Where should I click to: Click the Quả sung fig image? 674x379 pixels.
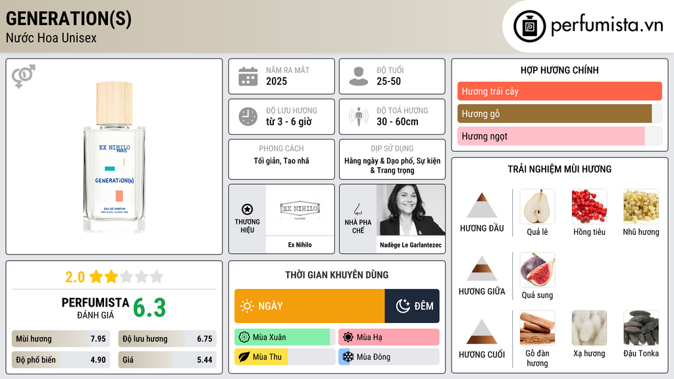(537, 269)
